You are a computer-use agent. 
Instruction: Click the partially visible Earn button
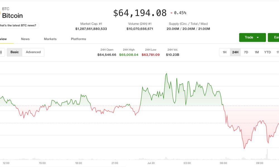[x=273, y=38]
